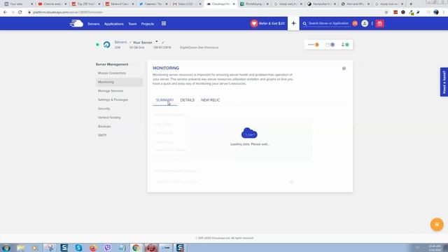Open Firefox from the taskbar
The height and width of the screenshot is (252, 448).
coord(93,248)
